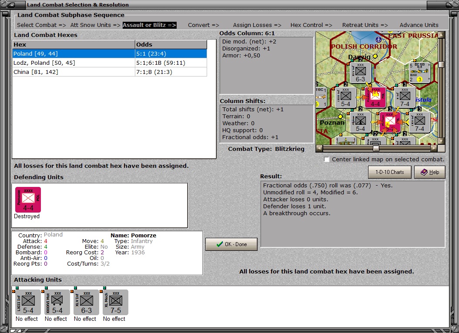Click the Retreat Units subphase step
459x333 pixels.
point(365,25)
